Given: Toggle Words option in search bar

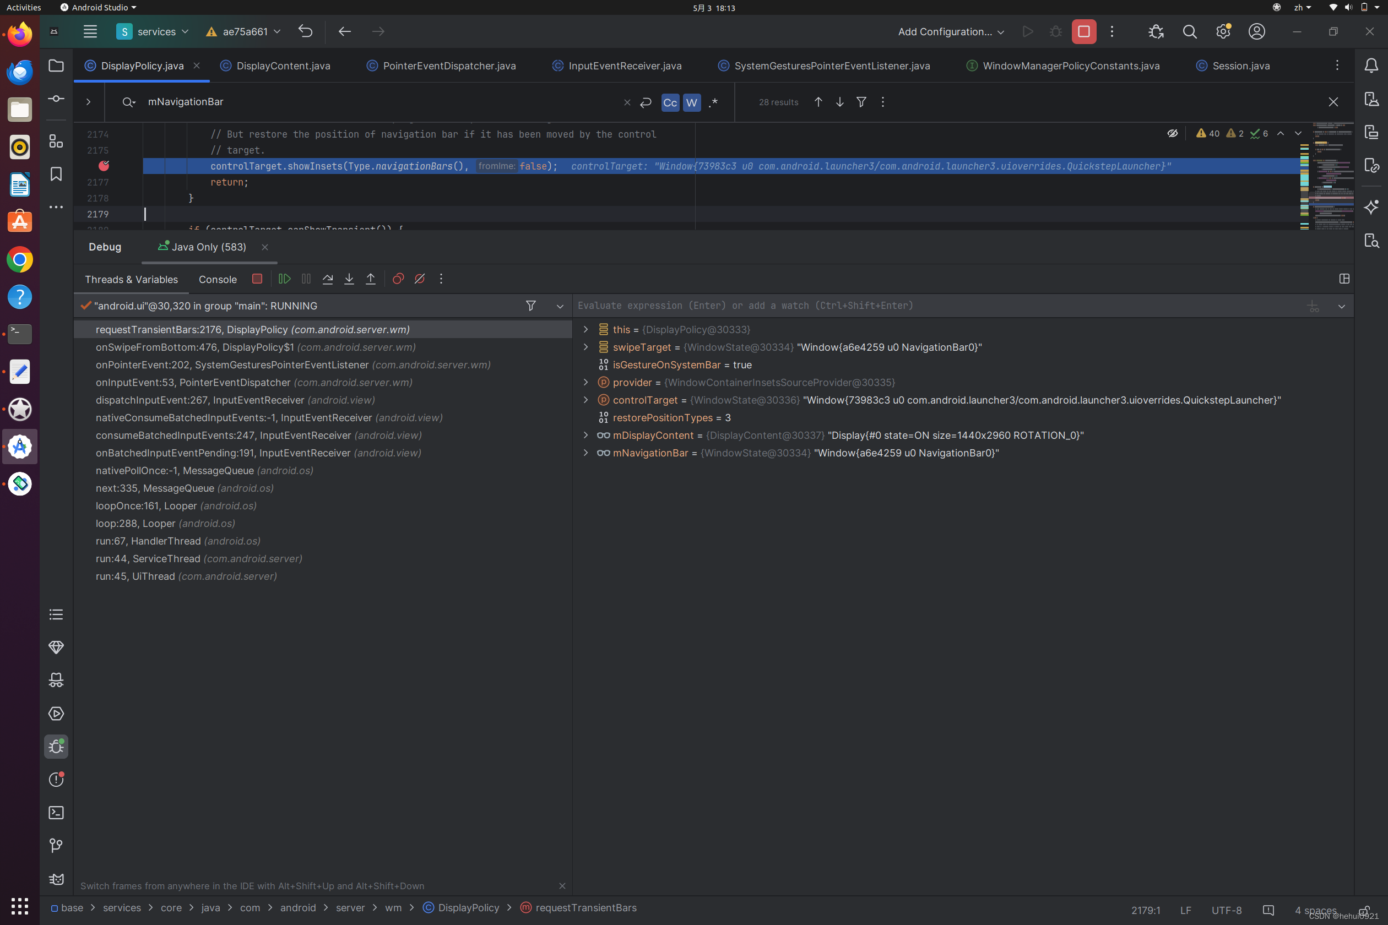Looking at the screenshot, I should (692, 102).
